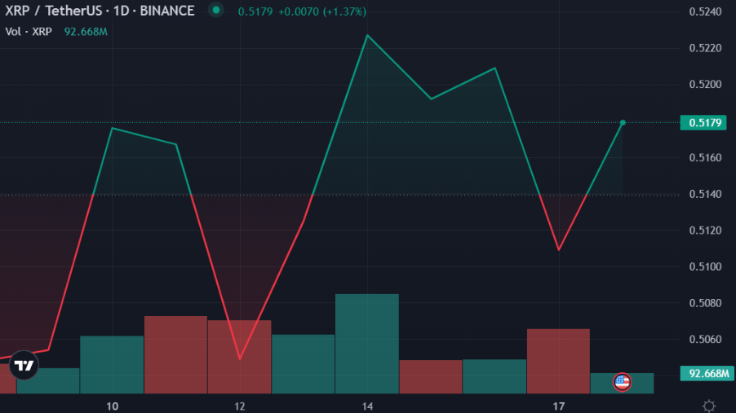Click the green market status dot
The width and height of the screenshot is (736, 413).
coord(216,10)
